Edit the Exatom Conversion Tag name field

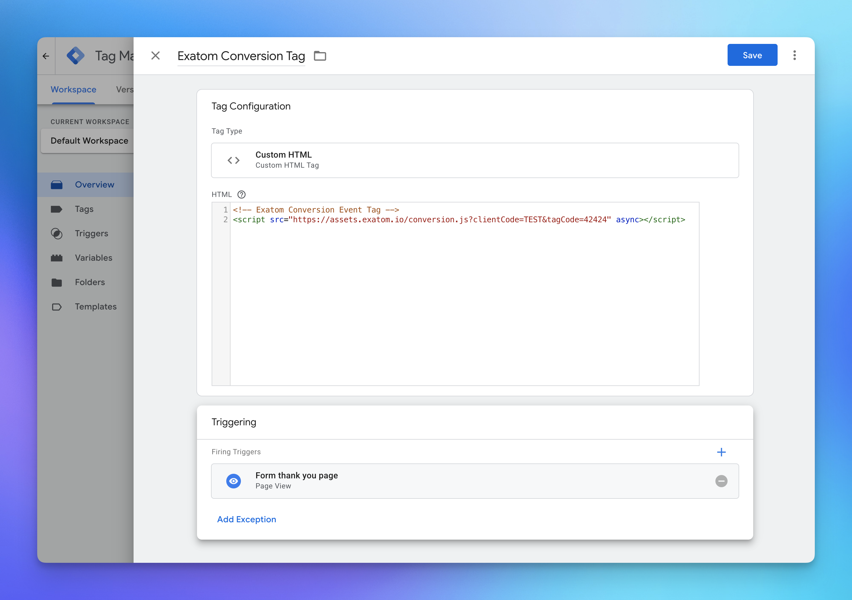[241, 56]
